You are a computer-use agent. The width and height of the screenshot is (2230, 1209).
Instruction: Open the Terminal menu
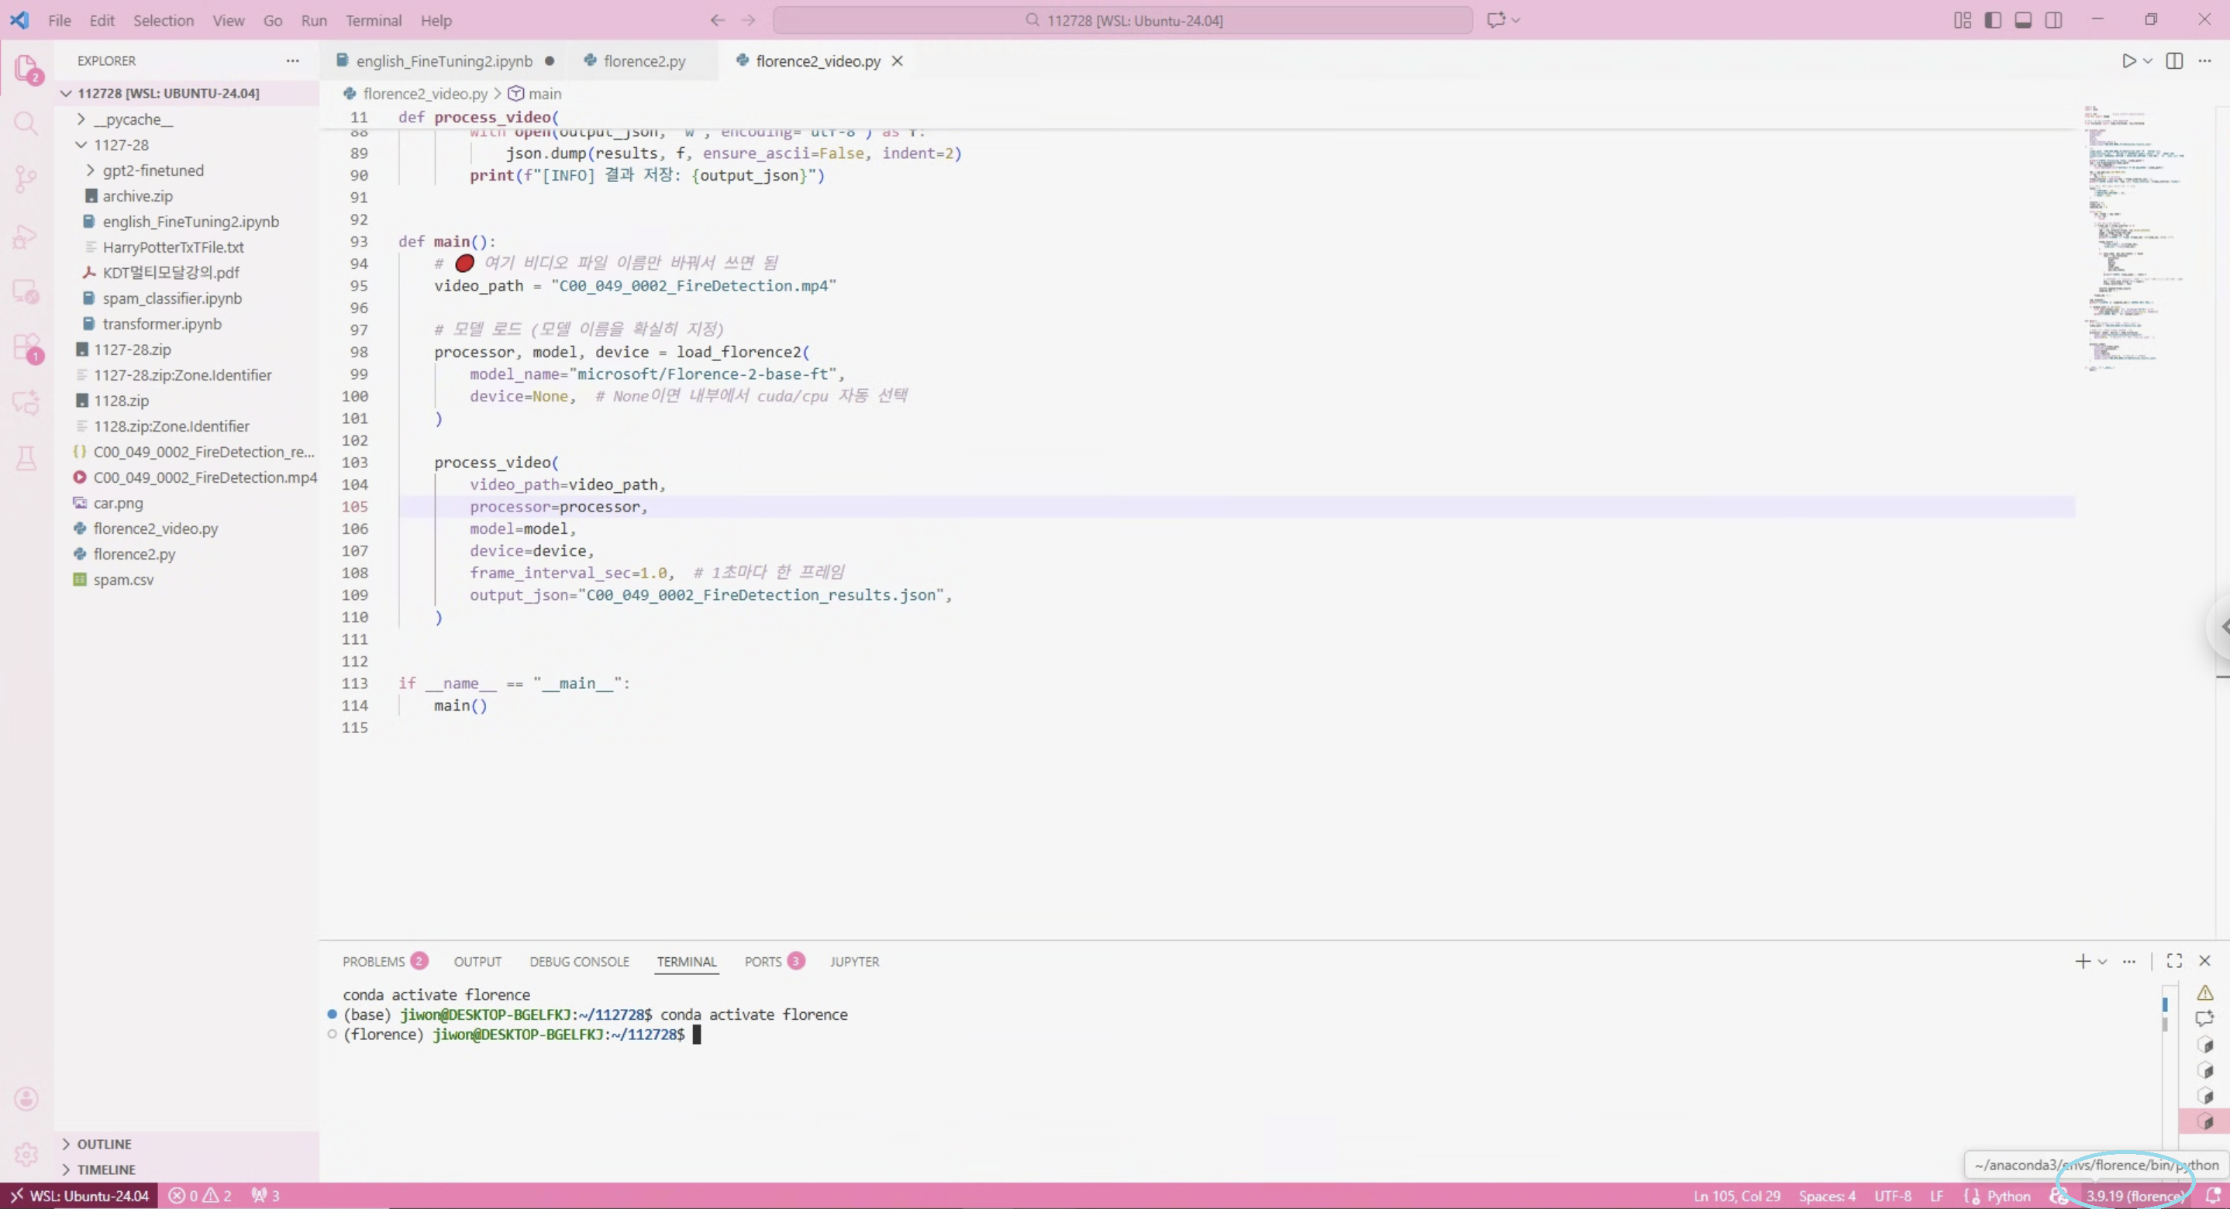click(x=373, y=20)
